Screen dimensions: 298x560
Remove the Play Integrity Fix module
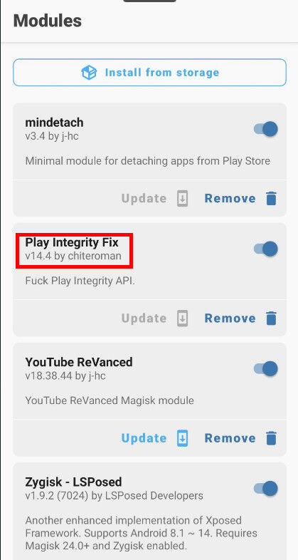pos(240,318)
